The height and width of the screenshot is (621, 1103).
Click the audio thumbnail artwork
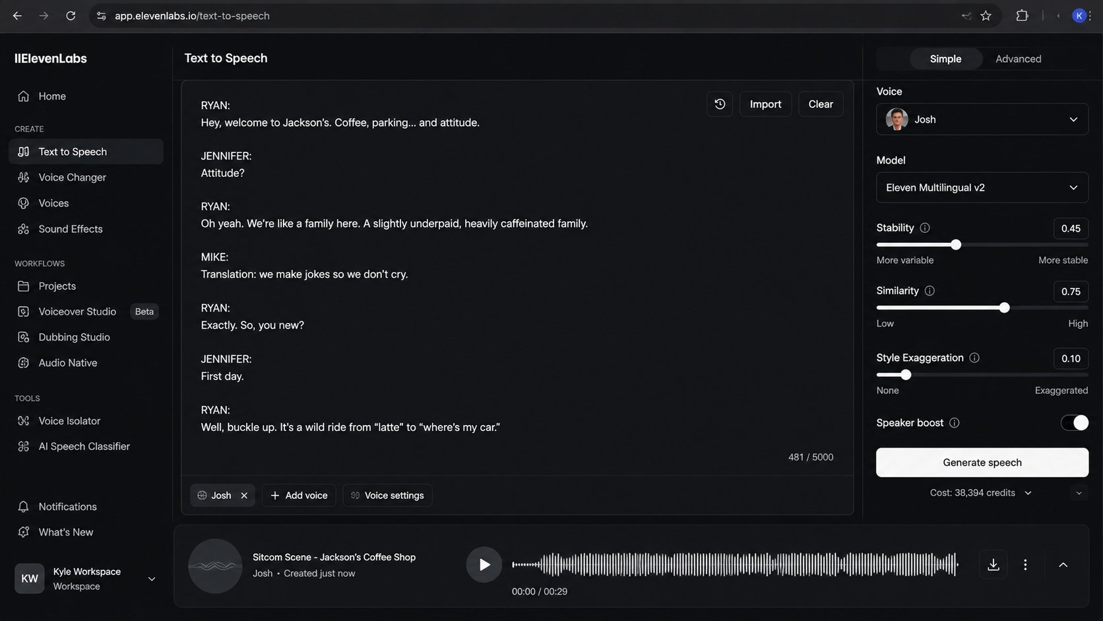(x=215, y=566)
